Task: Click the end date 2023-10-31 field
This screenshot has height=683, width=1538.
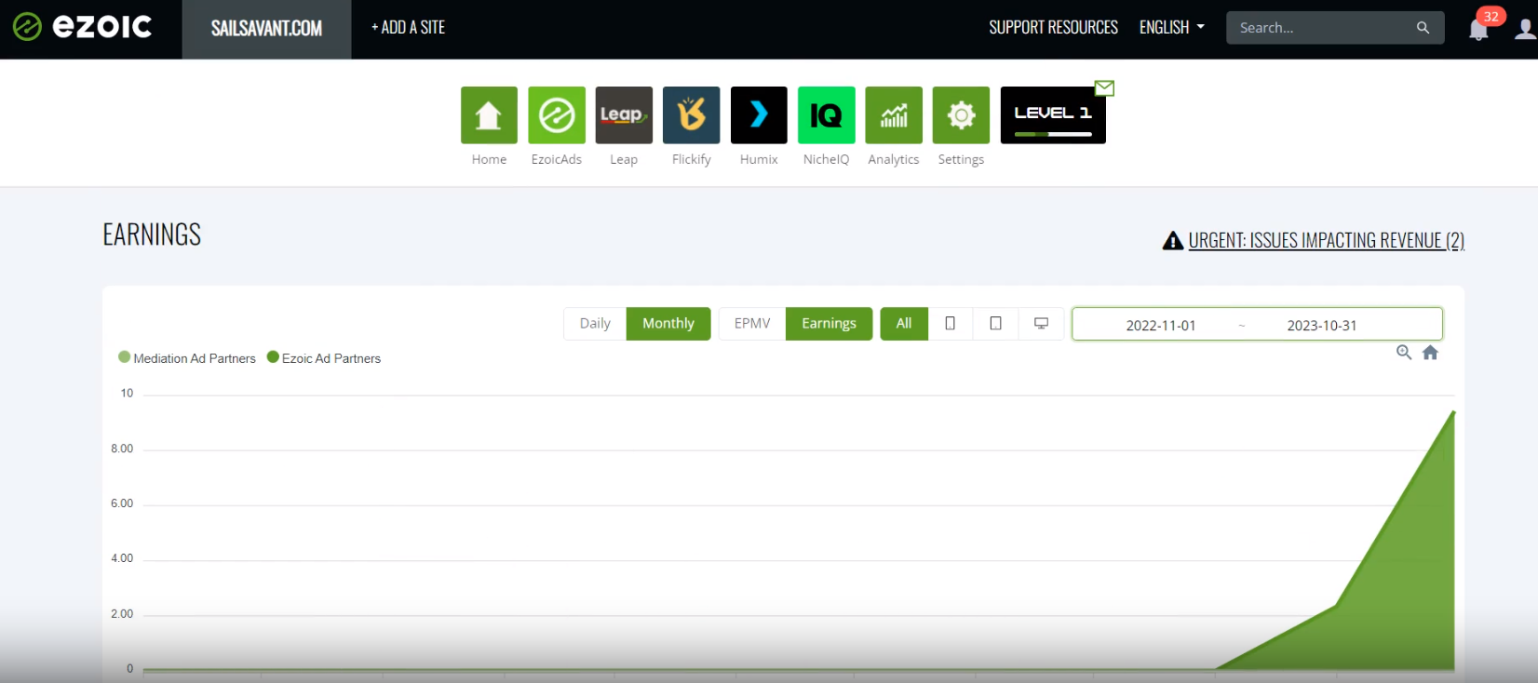Action: coord(1322,326)
